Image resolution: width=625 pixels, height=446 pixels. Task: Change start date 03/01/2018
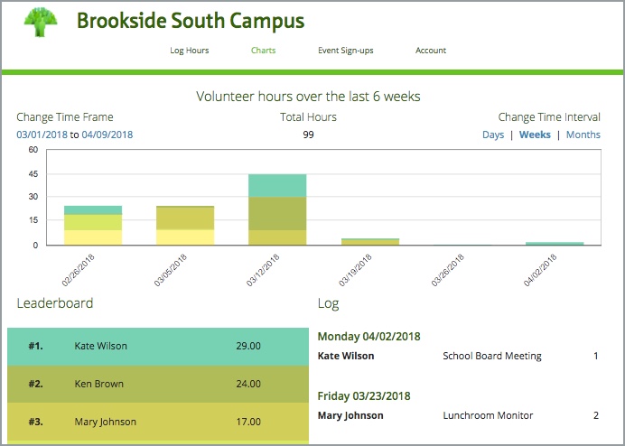[42, 135]
